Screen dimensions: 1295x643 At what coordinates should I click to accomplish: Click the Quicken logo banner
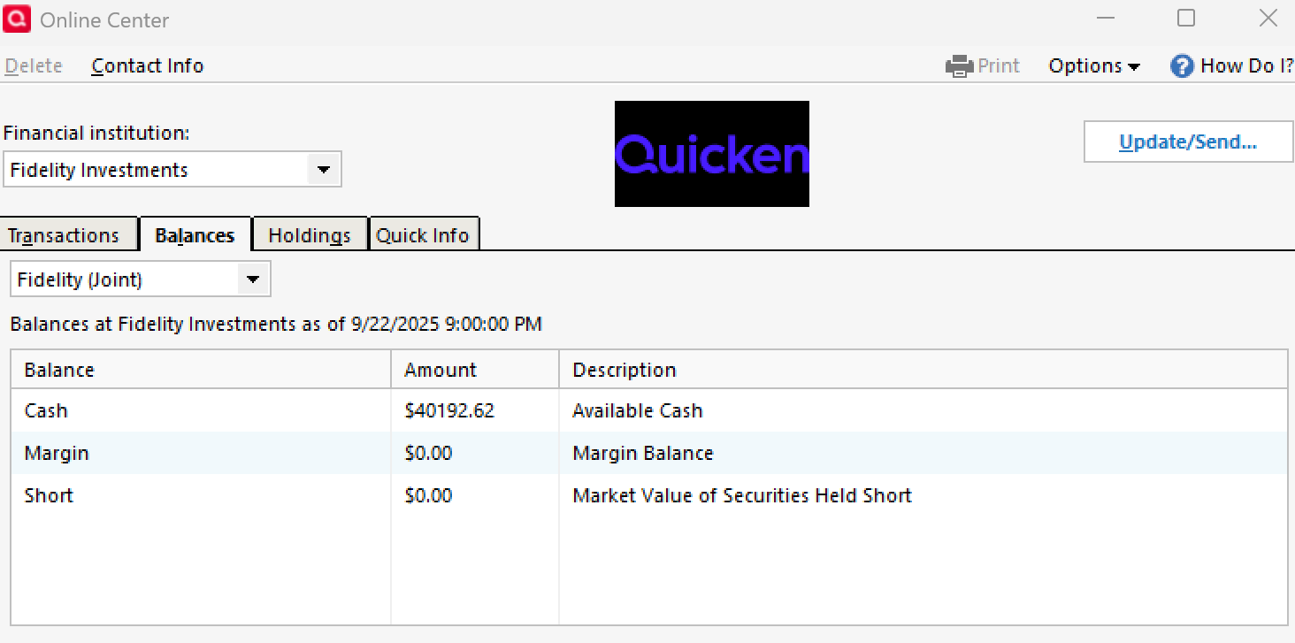coord(711,154)
